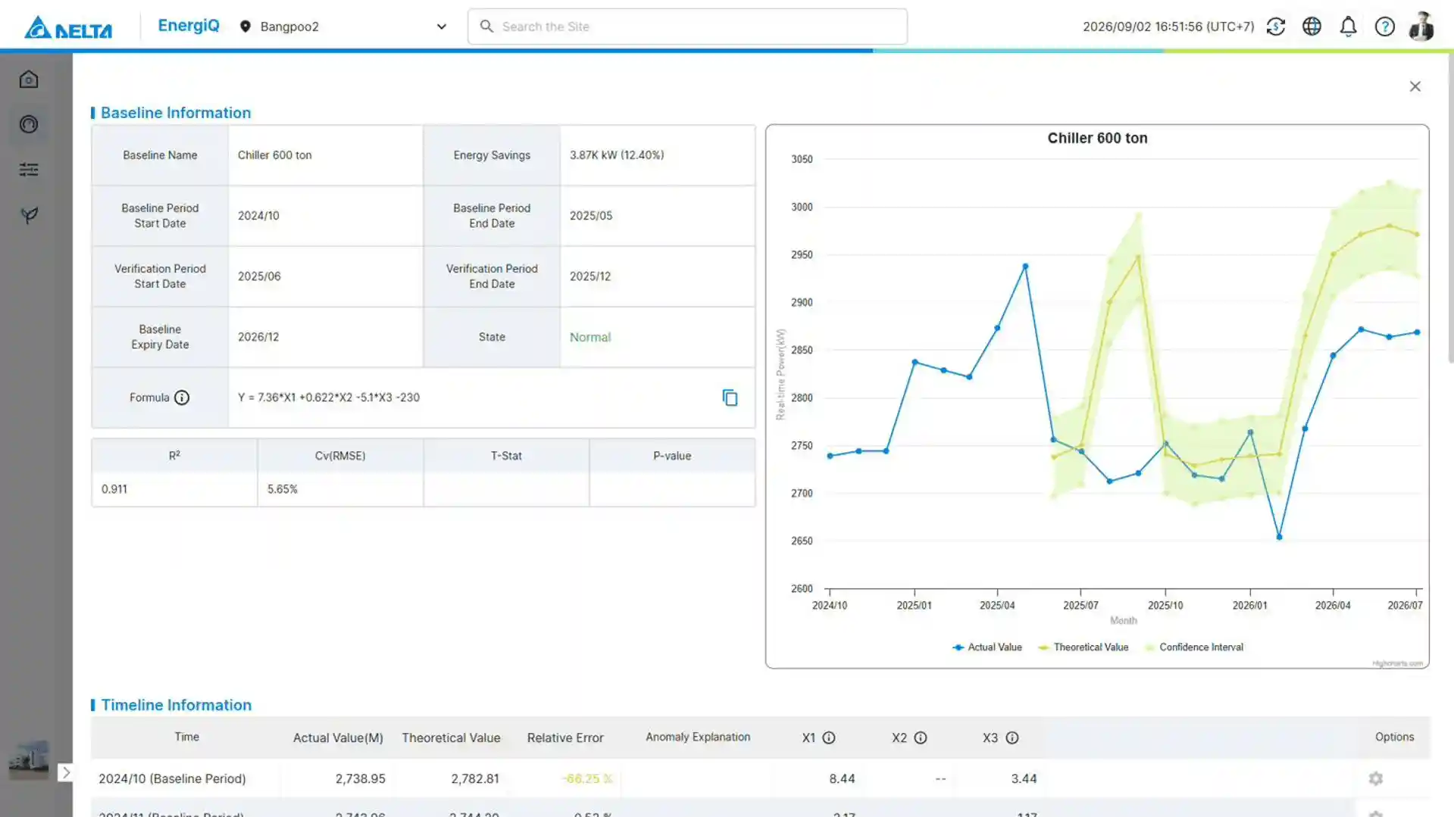Toggle Theoretical Value series in legend
Image resolution: width=1454 pixels, height=817 pixels.
click(x=1083, y=647)
